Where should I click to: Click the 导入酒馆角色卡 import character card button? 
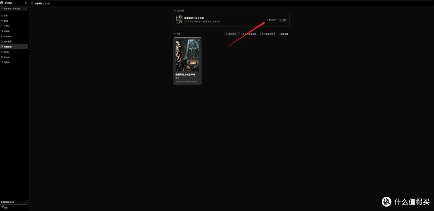[267, 34]
